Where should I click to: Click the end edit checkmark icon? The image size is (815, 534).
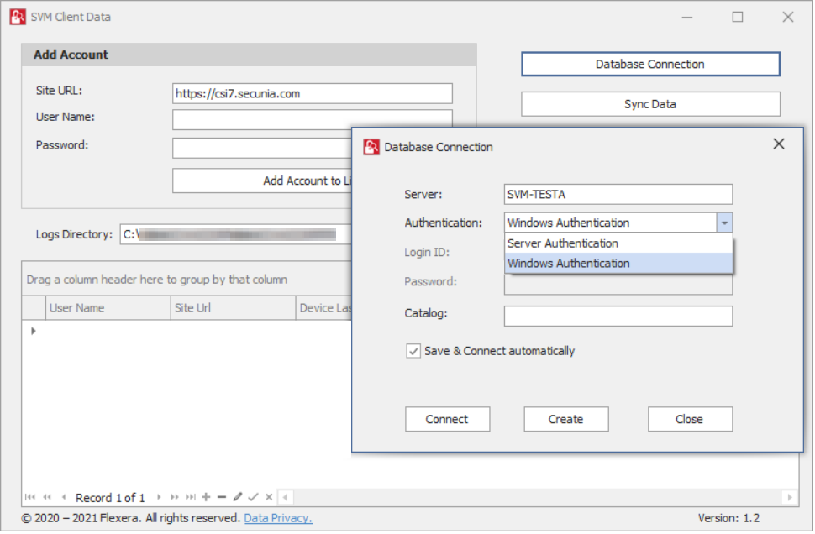coord(253,498)
